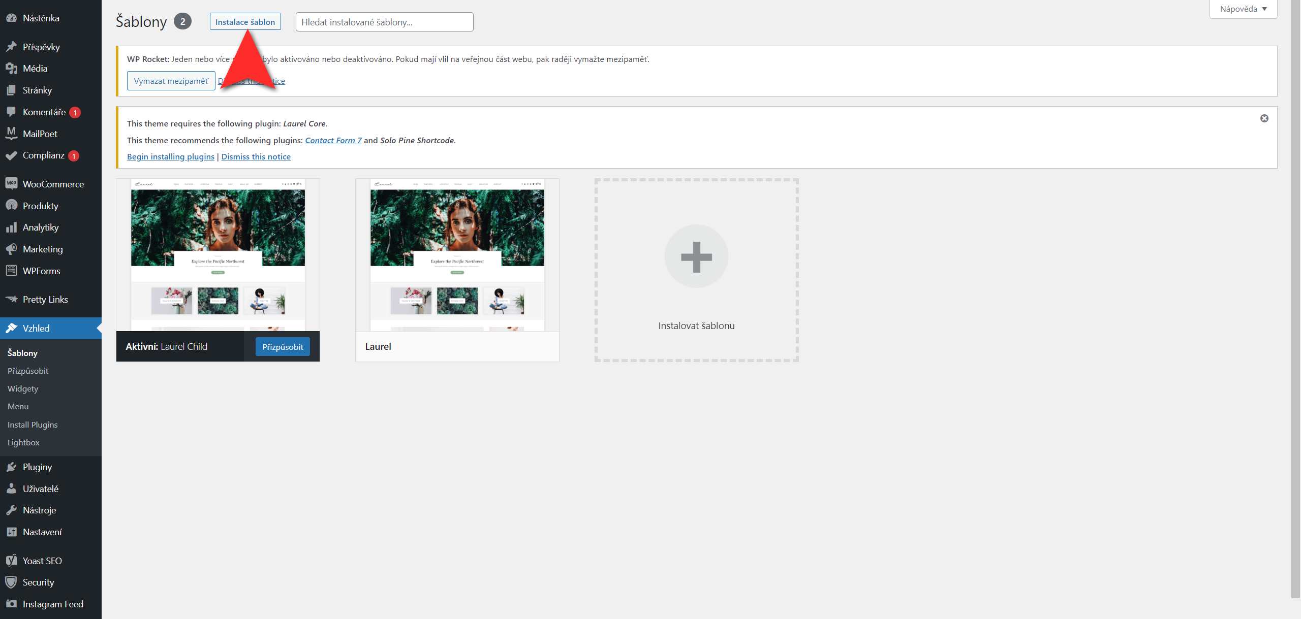Screen dimensions: 1301x619
Task: Click the Instagram Feed camera icon
Action: pyautogui.click(x=11, y=604)
